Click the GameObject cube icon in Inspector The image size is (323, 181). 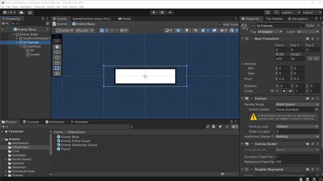coord(244,27)
